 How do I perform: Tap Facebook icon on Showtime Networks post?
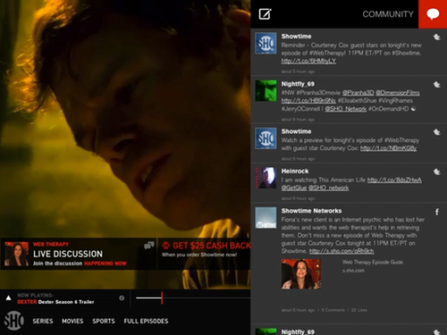[x=437, y=212]
